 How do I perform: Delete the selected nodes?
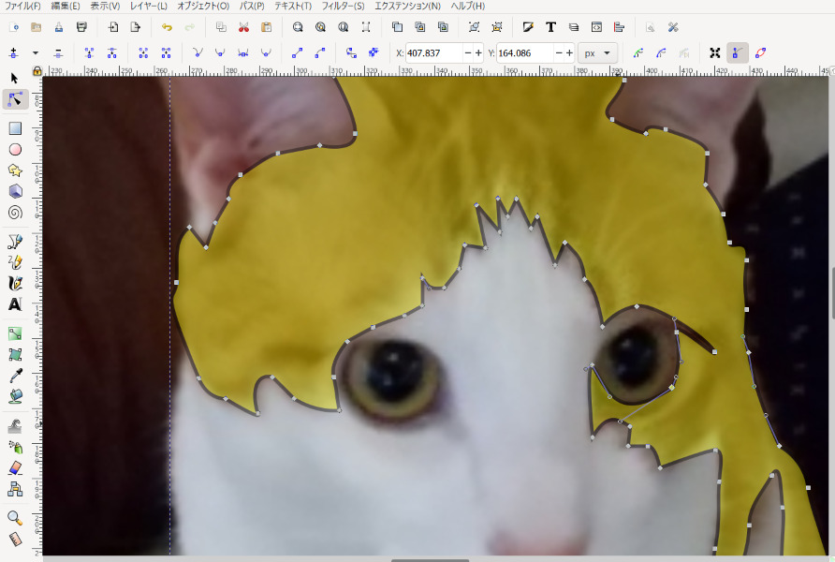coord(58,52)
